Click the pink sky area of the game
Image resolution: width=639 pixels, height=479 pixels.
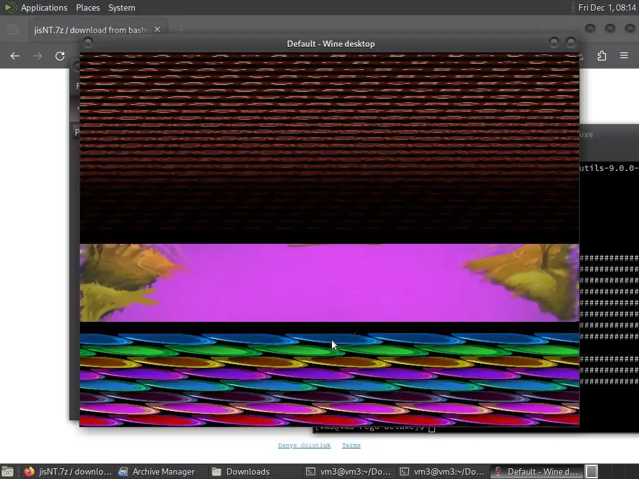pyautogui.click(x=326, y=283)
